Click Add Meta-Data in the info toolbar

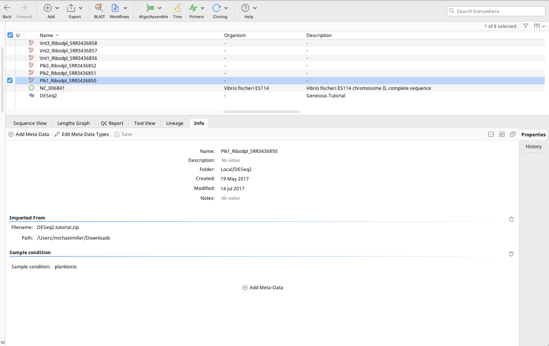coord(29,134)
